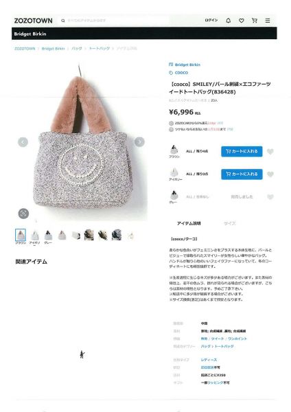Favorite the ivory color variant heart
This screenshot has height=412, width=291.
point(270,174)
